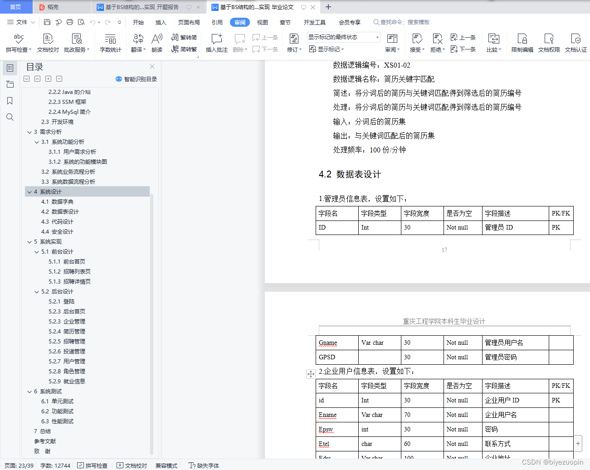Switch to the 引用 ribbon tab
Image resolution: width=590 pixels, height=470 pixels.
point(217,22)
